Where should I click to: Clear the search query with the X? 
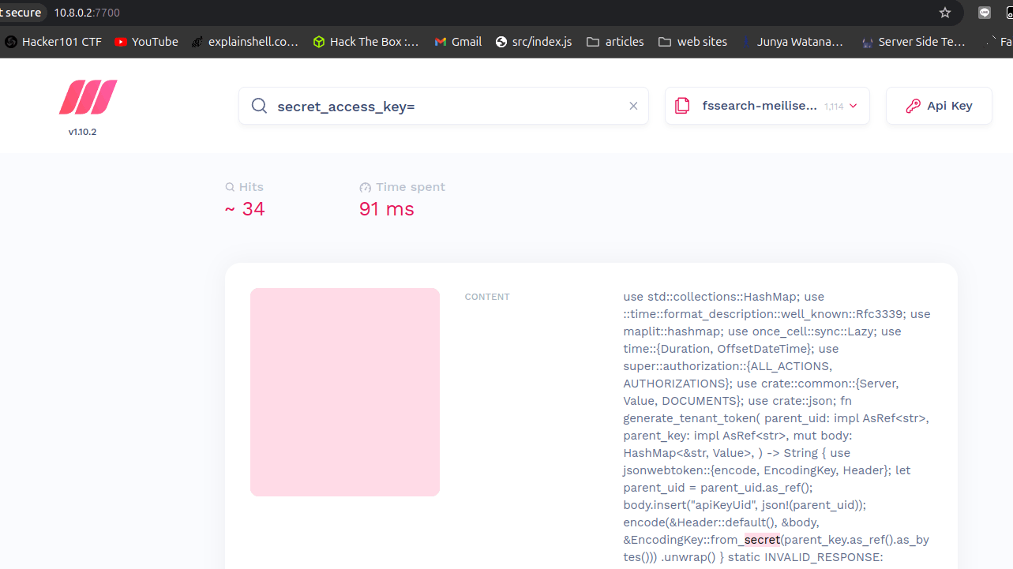point(633,106)
